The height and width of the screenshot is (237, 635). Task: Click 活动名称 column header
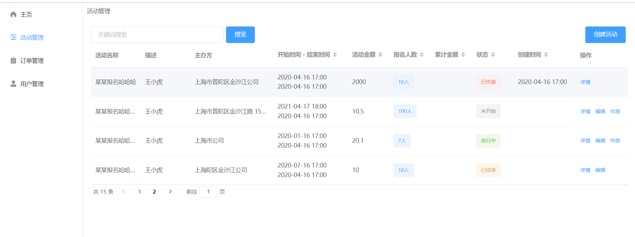pyautogui.click(x=107, y=55)
